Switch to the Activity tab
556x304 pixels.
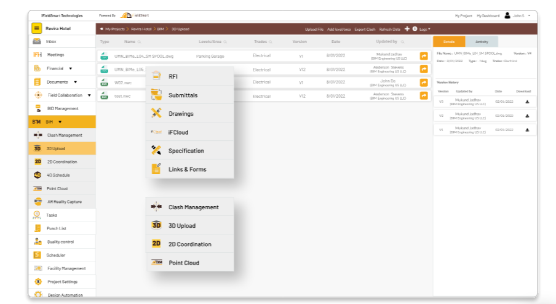point(482,42)
